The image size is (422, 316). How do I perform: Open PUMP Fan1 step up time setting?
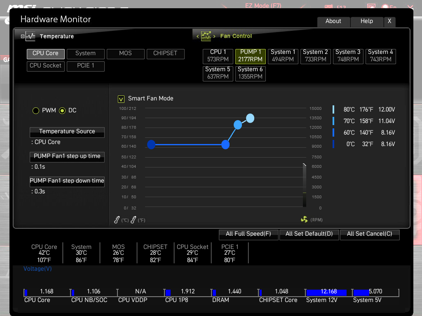[67, 157]
